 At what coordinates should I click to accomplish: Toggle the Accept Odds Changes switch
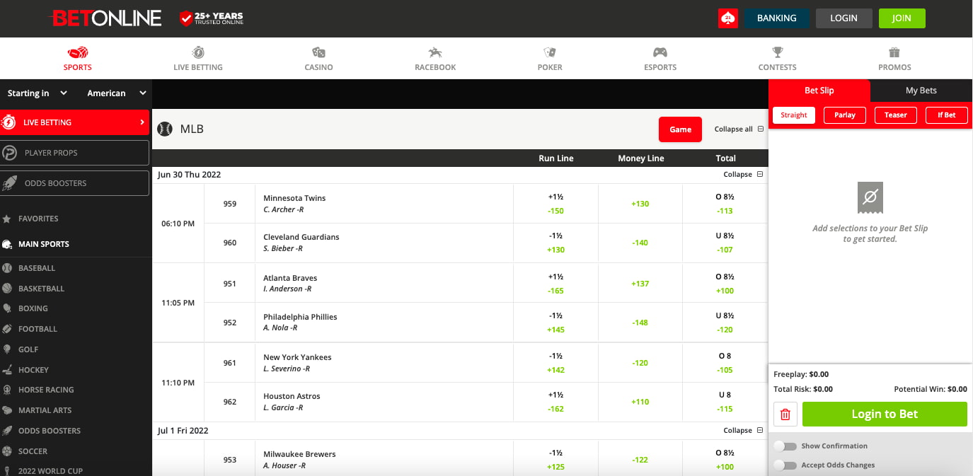coord(785,465)
